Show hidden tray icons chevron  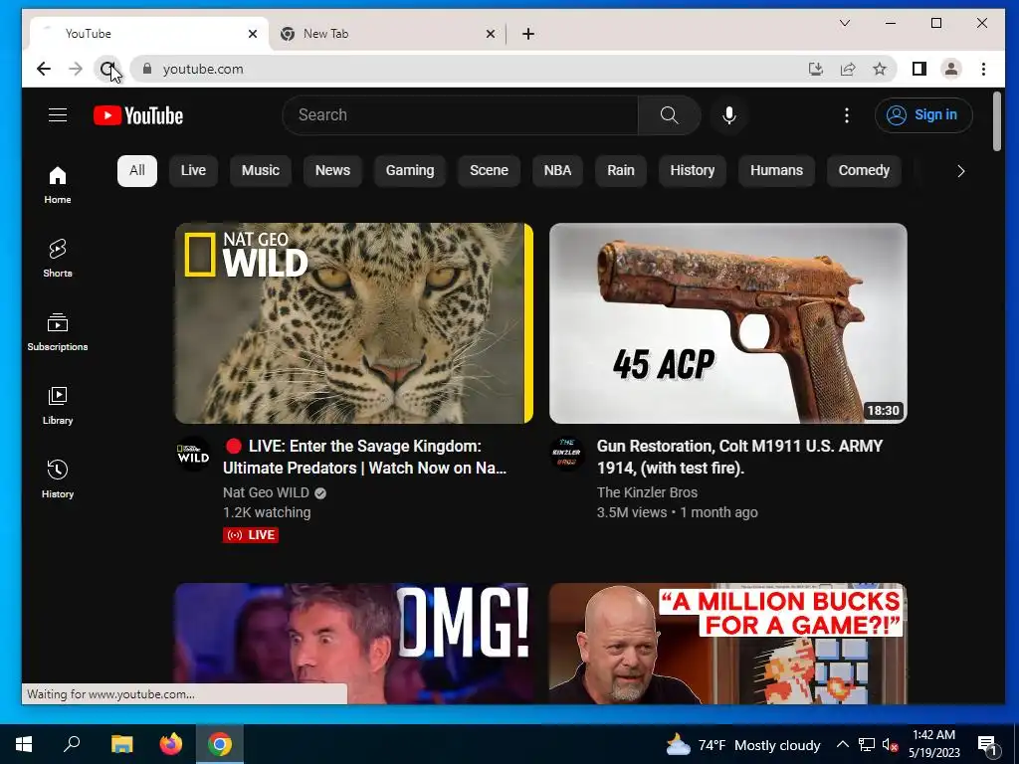(842, 744)
